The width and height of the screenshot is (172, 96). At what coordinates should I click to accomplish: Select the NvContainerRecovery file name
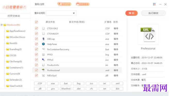[x=58, y=49]
